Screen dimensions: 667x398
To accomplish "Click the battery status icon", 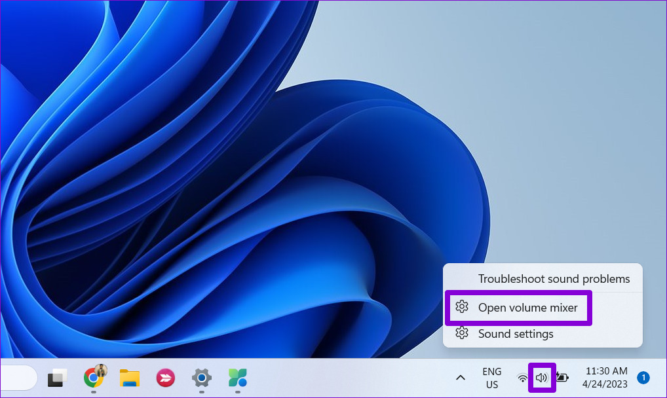I will pyautogui.click(x=561, y=378).
